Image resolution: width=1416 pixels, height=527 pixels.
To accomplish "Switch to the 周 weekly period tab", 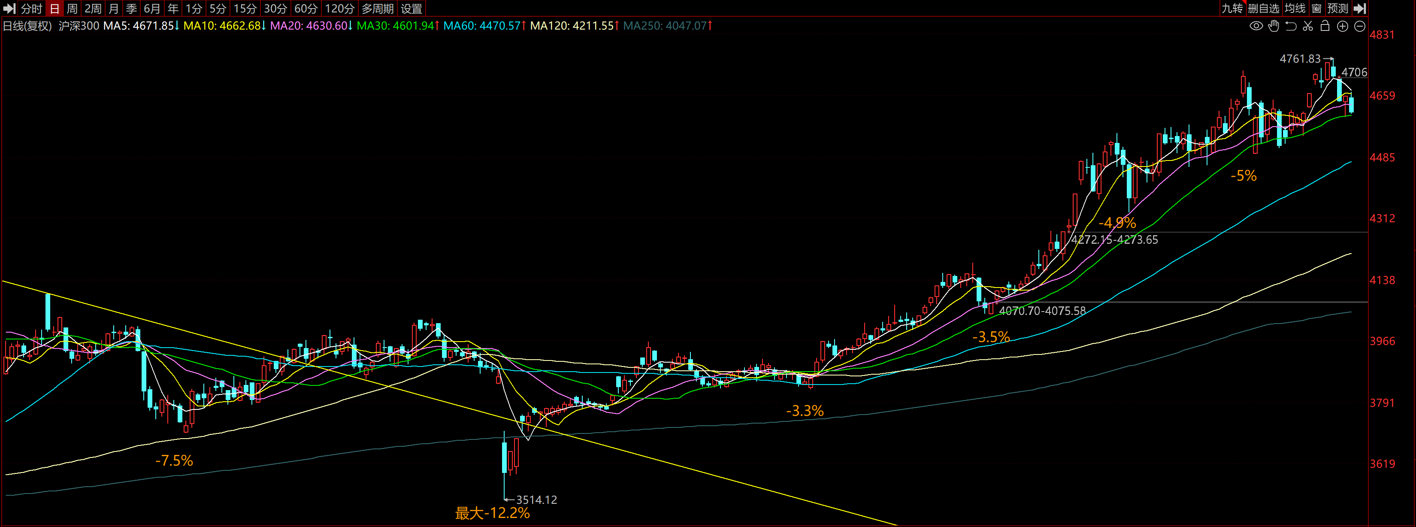I will [x=72, y=8].
